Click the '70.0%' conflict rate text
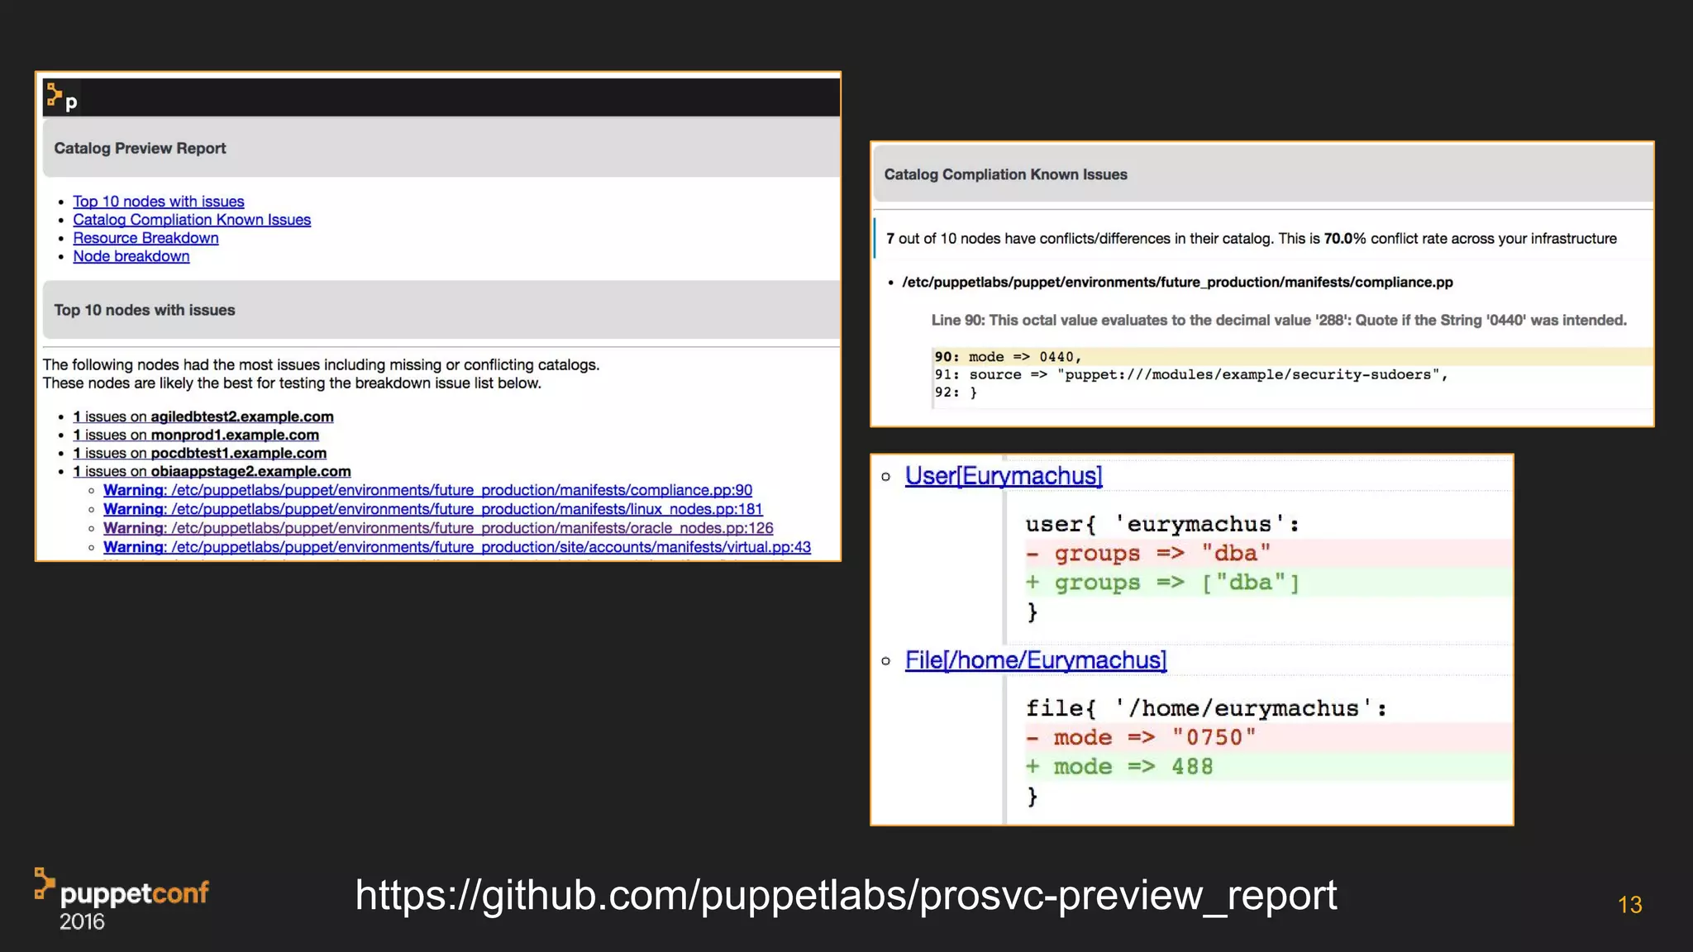This screenshot has height=952, width=1693. click(1344, 239)
